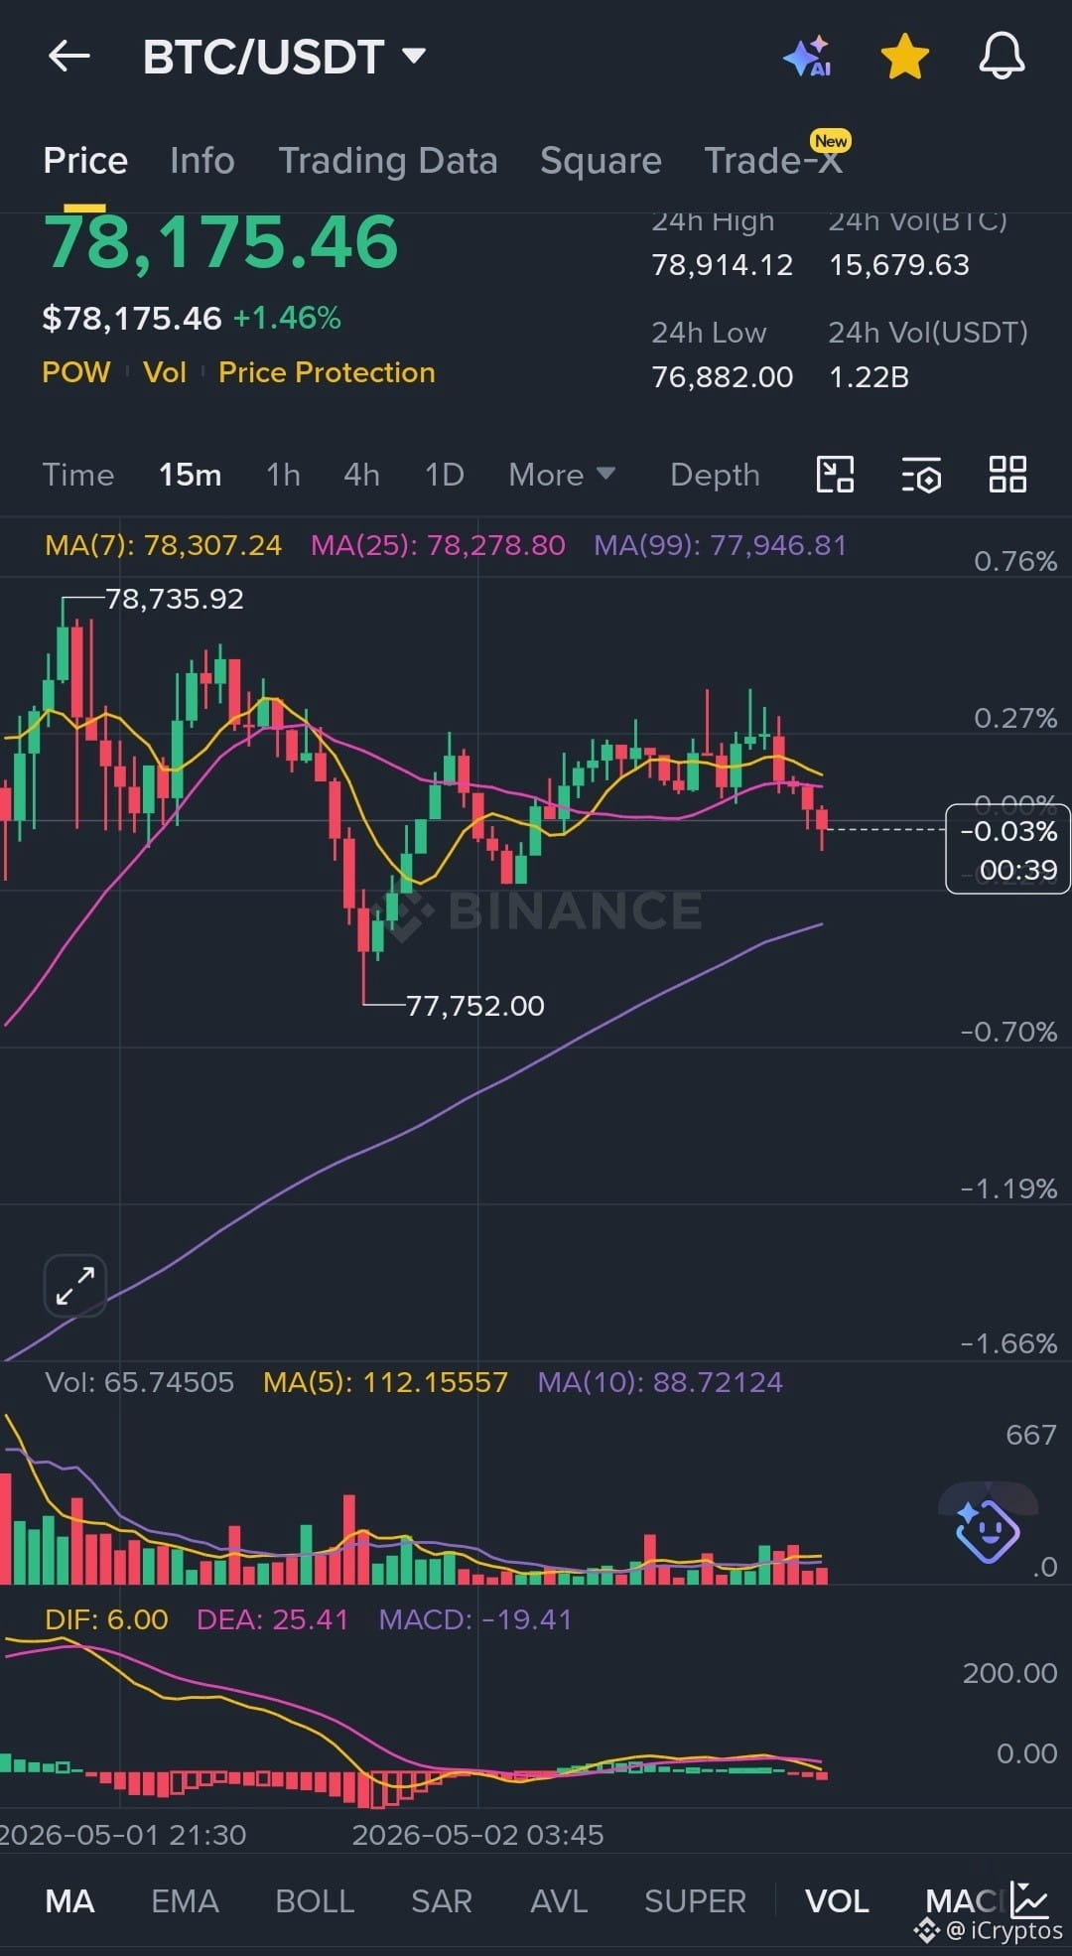Image resolution: width=1072 pixels, height=1956 pixels.
Task: Click the 77,752.00 low price label
Action: [475, 1006]
